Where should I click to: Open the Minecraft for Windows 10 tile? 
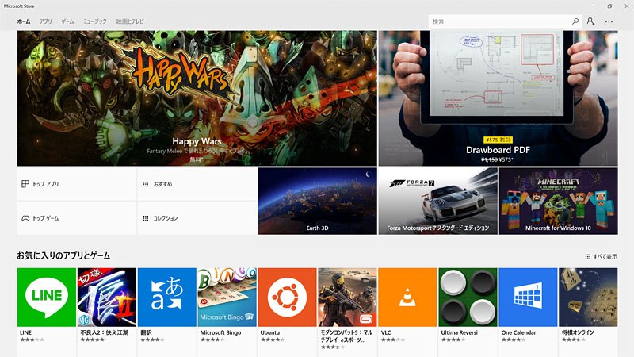pyautogui.click(x=559, y=202)
